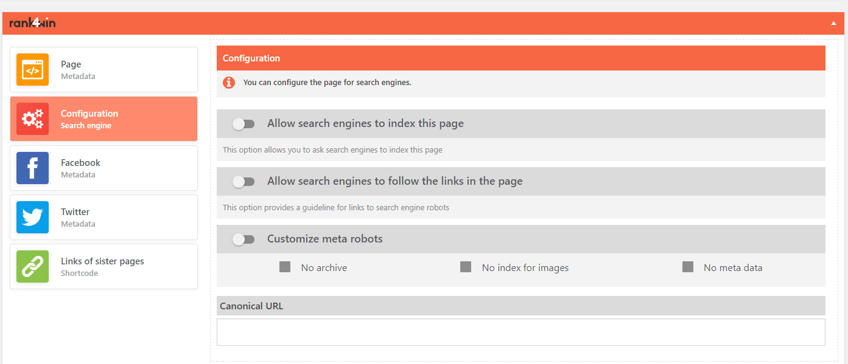Check the No archive checkbox
Image resolution: width=848 pixels, height=364 pixels.
tap(285, 267)
